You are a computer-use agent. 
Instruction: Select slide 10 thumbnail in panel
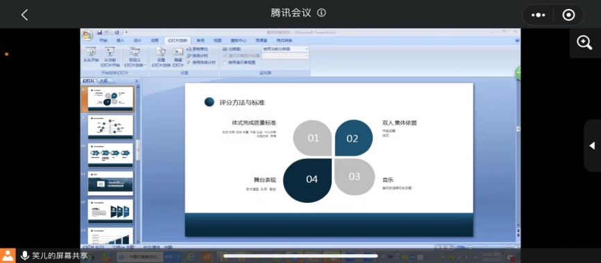110,155
